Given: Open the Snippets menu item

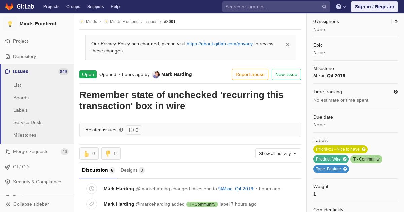Looking at the screenshot, I should point(95,7).
